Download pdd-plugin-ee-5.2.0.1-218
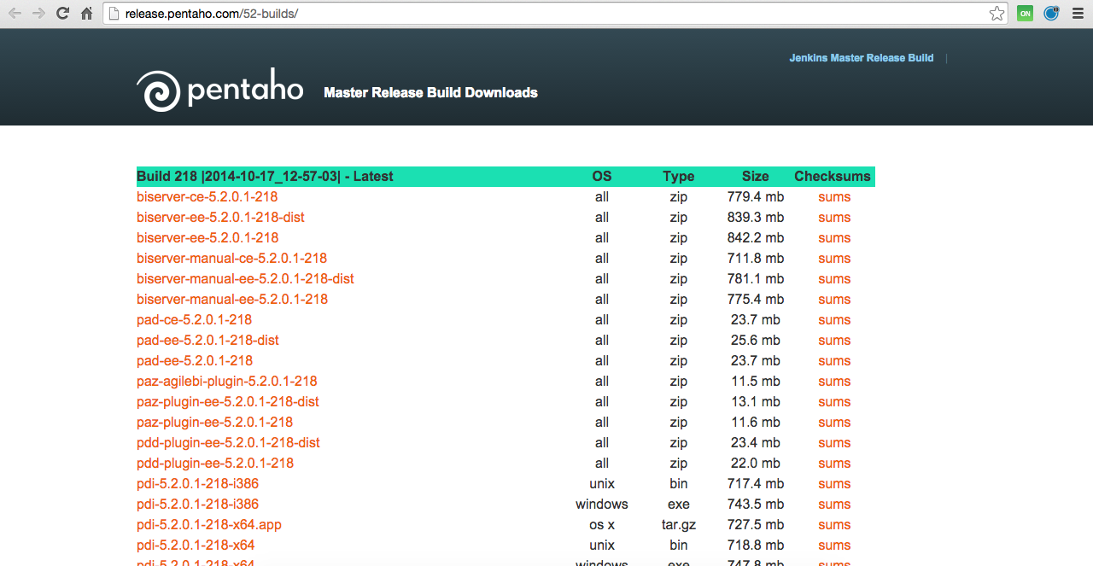Screen dimensions: 1093x566 tap(215, 464)
